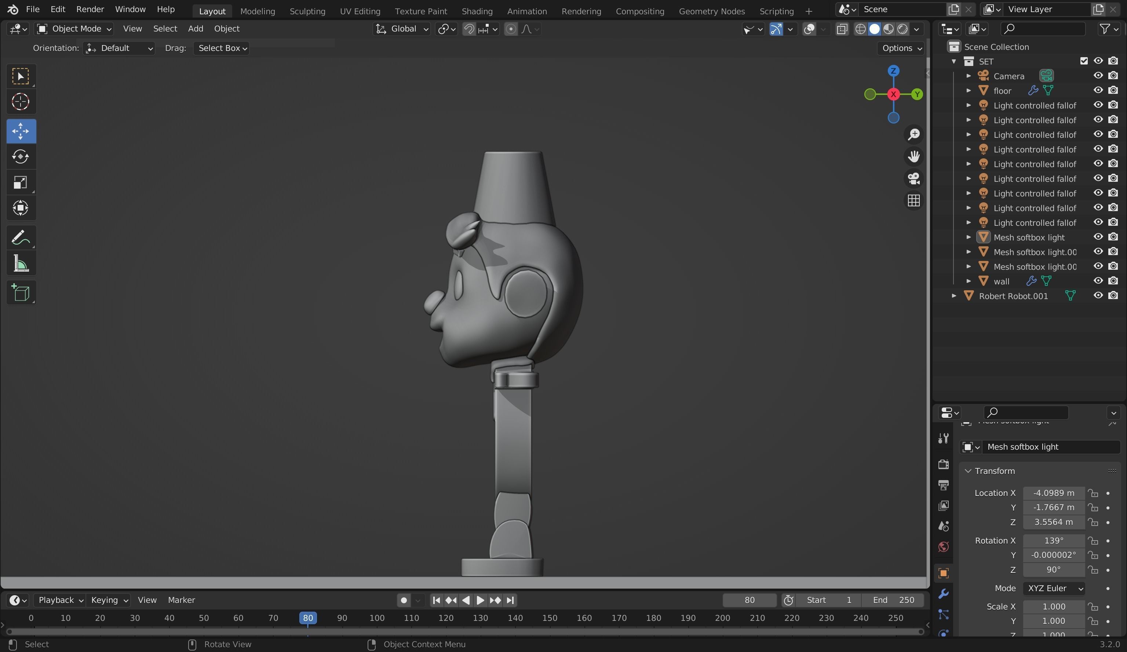Open the Particles properties tab
Screen dimensions: 1127x652
[944, 615]
